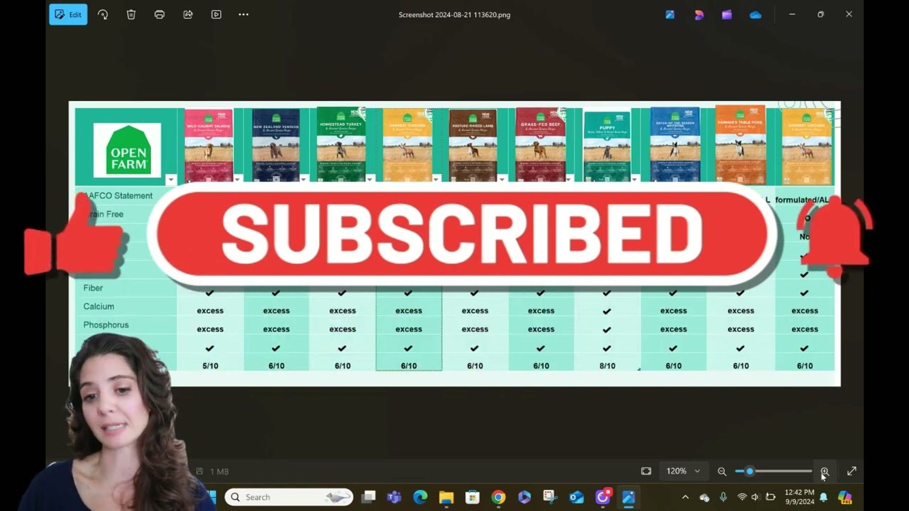Click the New Zealand Venison bag picture
This screenshot has height=511, width=909.
tap(276, 145)
